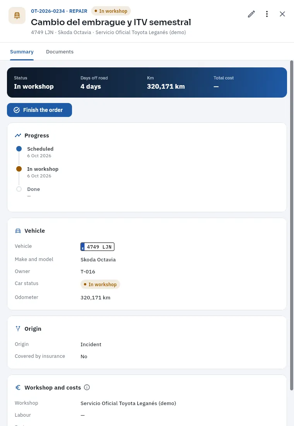
Task: Click the euro icon beside Workshop and costs
Action: (18, 388)
